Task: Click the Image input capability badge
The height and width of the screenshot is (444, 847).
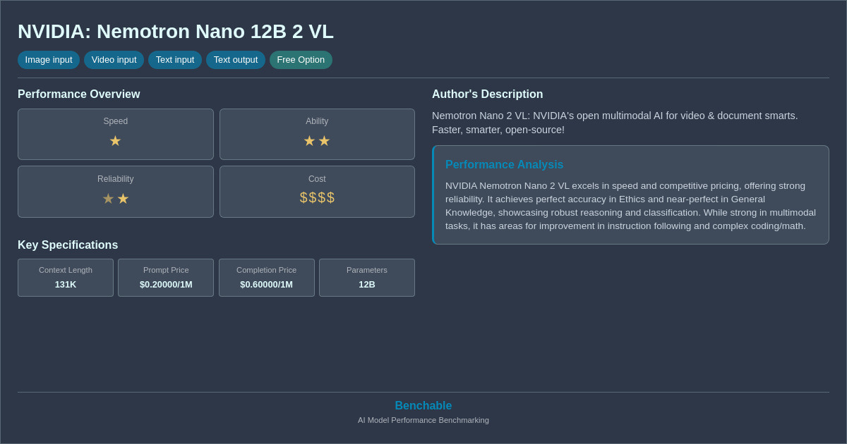Action: 48,60
